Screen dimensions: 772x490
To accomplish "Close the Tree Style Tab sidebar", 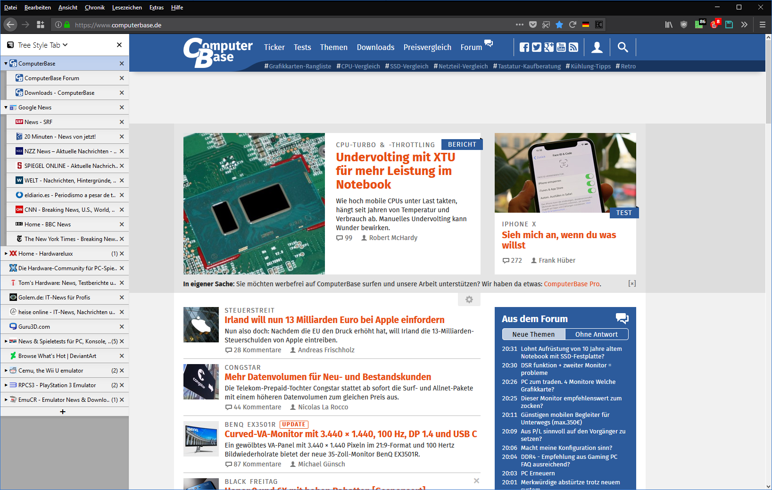I will (119, 45).
